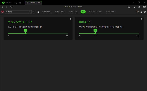Click the onboard memory profile icon
This screenshot has height=91, width=147.
click(38, 12)
